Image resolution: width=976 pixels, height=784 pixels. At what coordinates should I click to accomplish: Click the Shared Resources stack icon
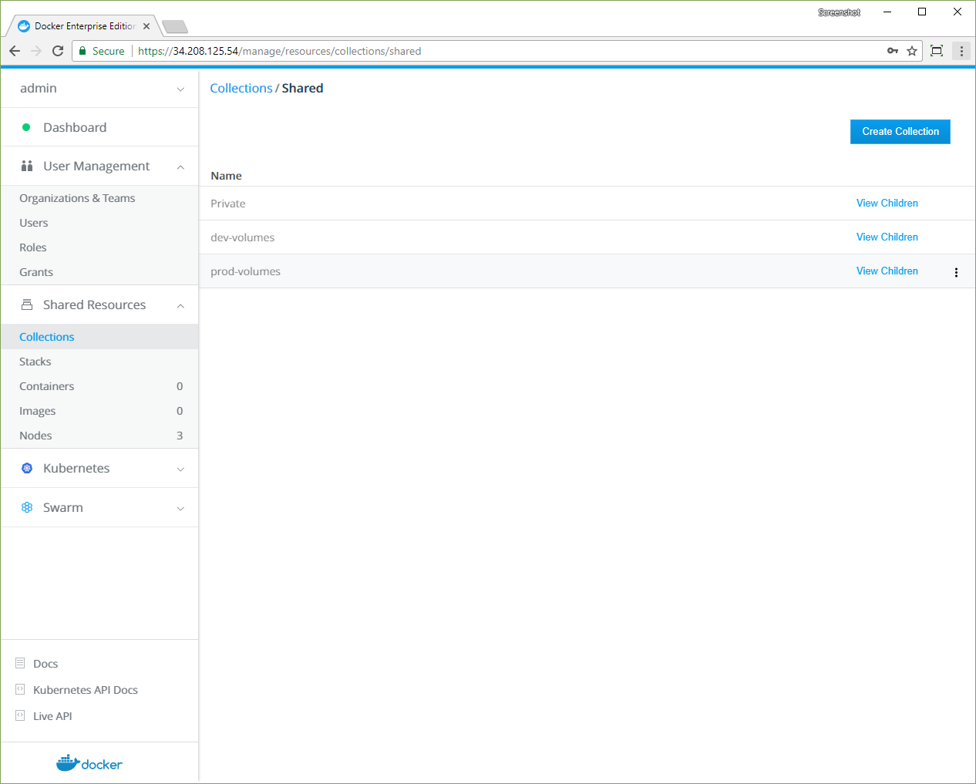click(27, 305)
